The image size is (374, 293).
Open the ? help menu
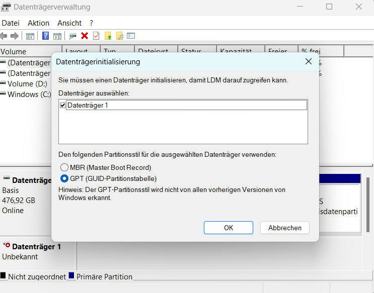[x=91, y=23]
